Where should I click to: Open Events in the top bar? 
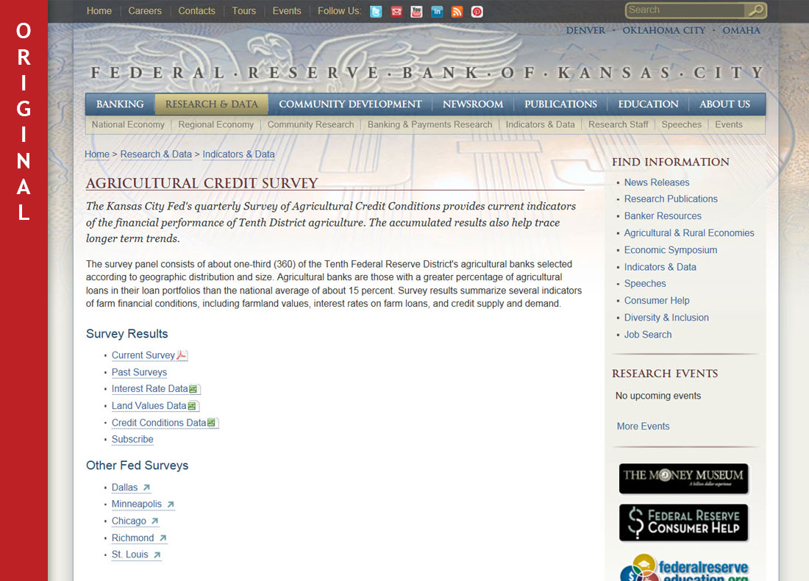[x=287, y=11]
